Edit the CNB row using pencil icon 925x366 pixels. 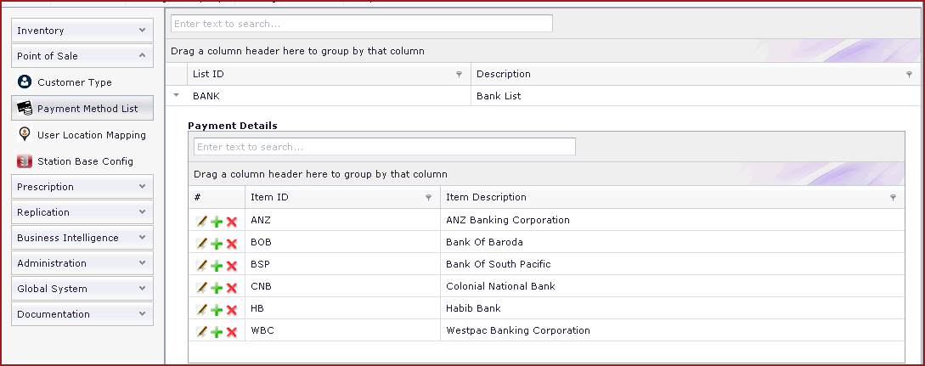pos(201,287)
